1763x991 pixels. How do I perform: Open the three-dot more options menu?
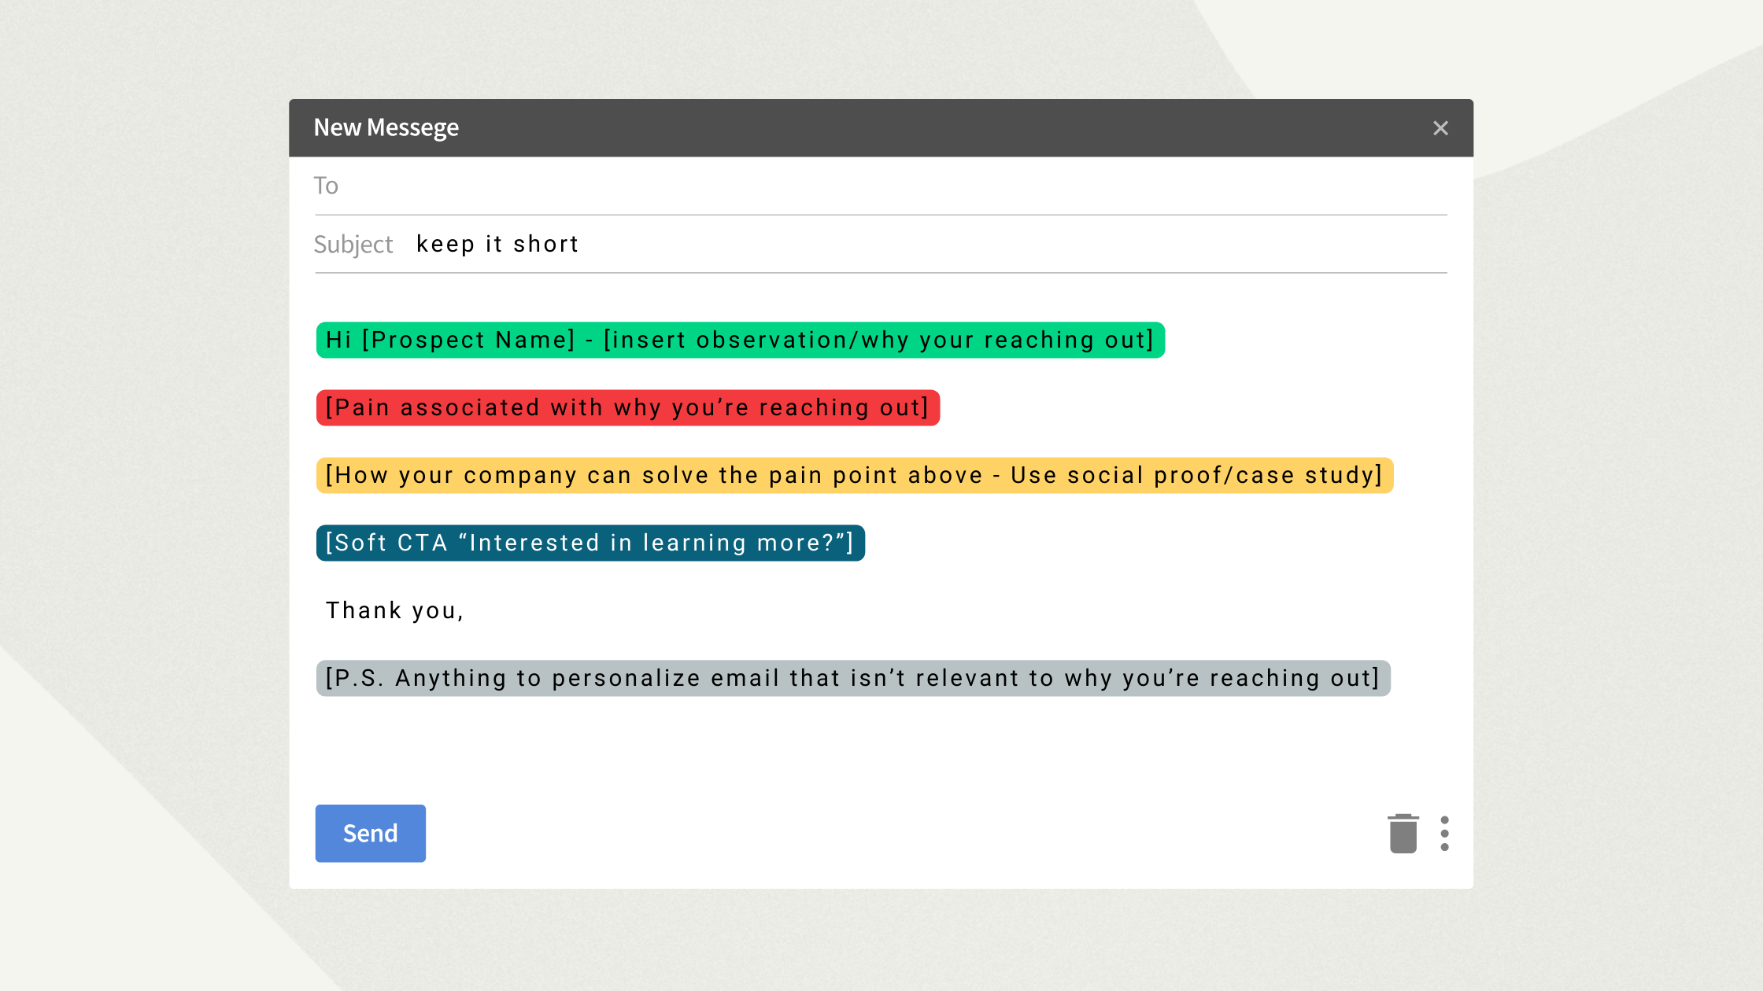click(1445, 834)
